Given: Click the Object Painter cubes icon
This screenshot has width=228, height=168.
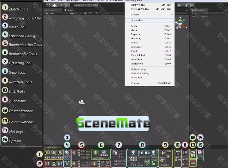Looking at the screenshot, I should pos(193,154).
